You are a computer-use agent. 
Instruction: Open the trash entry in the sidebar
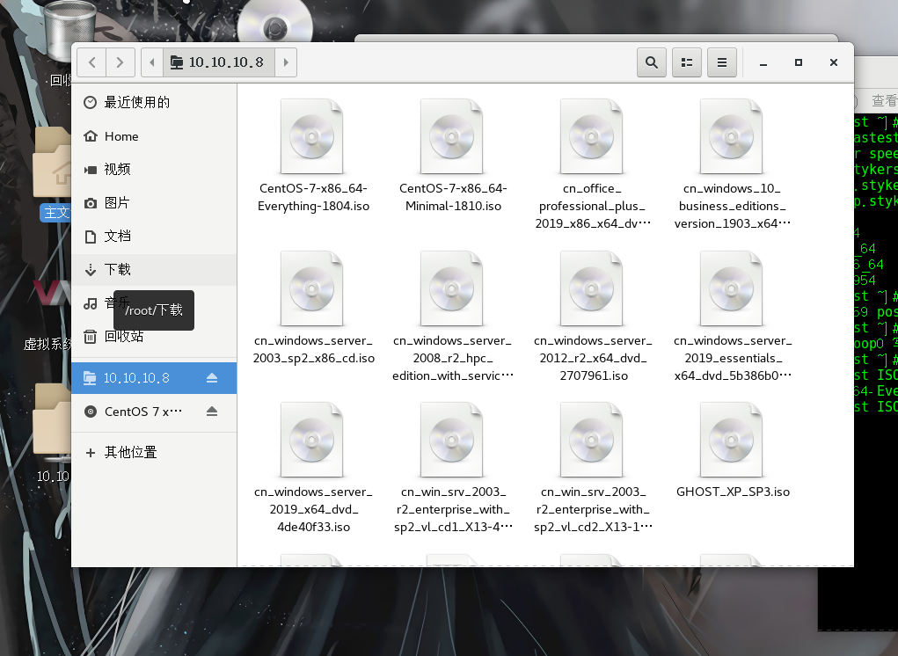123,336
